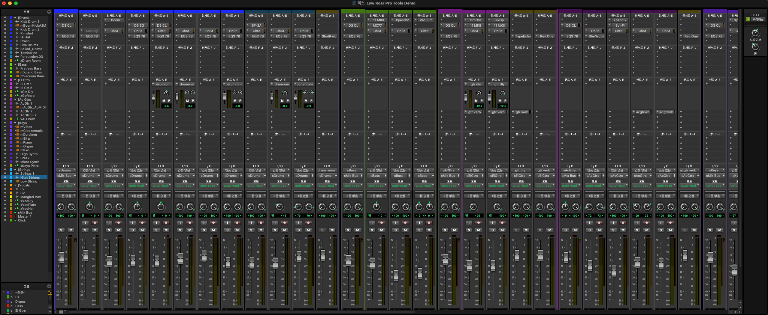Click the HEAT 바이패스 bypass button

757,19
